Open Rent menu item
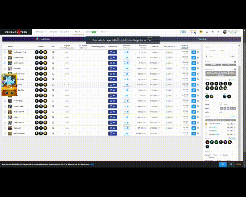 pos(79,32)
